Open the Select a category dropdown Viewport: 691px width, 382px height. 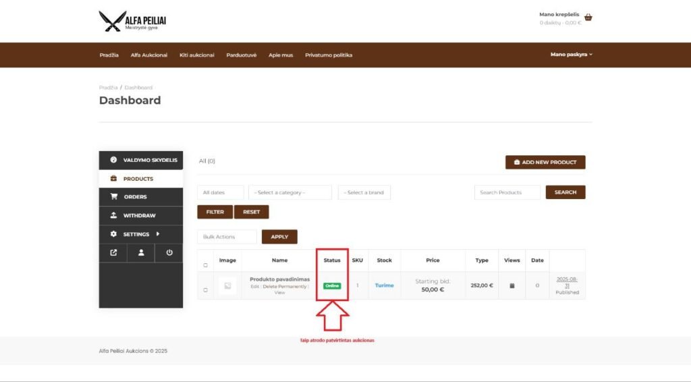[289, 192]
